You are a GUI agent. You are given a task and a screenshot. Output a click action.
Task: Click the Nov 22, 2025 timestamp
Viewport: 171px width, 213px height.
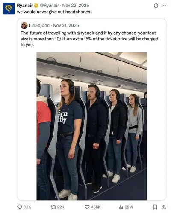click(76, 6)
